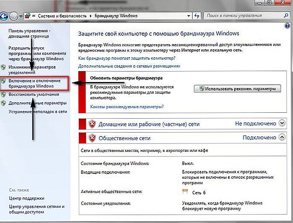Go back with the Back arrow button
This screenshot has height=223, width=293.
[4, 16]
